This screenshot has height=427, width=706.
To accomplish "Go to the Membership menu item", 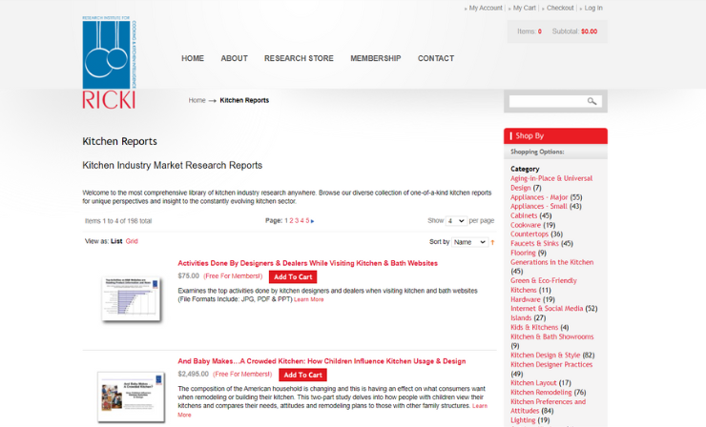I will pos(375,58).
